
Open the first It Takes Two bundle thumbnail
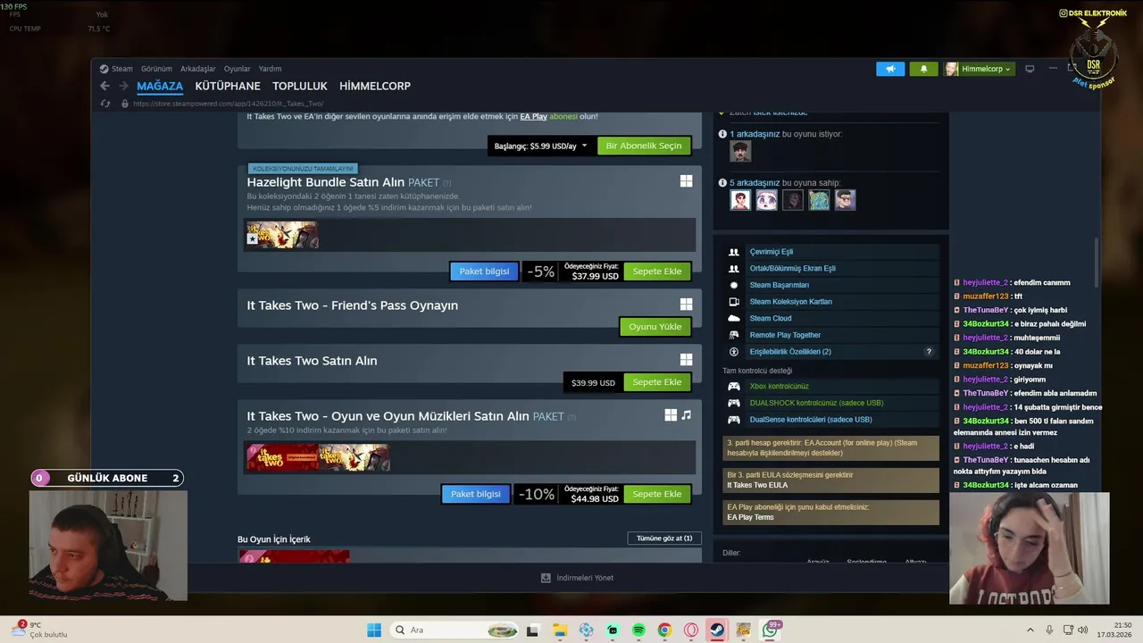[x=282, y=457]
